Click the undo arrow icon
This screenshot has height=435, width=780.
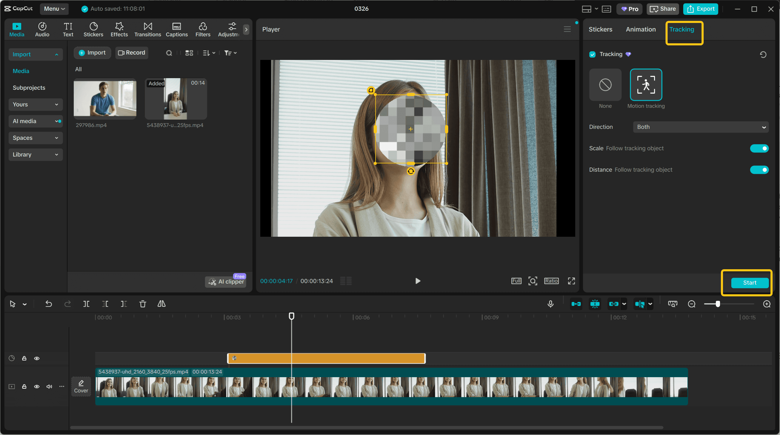(48, 304)
